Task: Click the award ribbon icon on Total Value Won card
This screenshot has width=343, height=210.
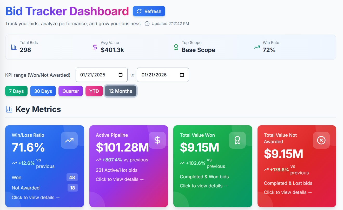Action: tap(237, 140)
